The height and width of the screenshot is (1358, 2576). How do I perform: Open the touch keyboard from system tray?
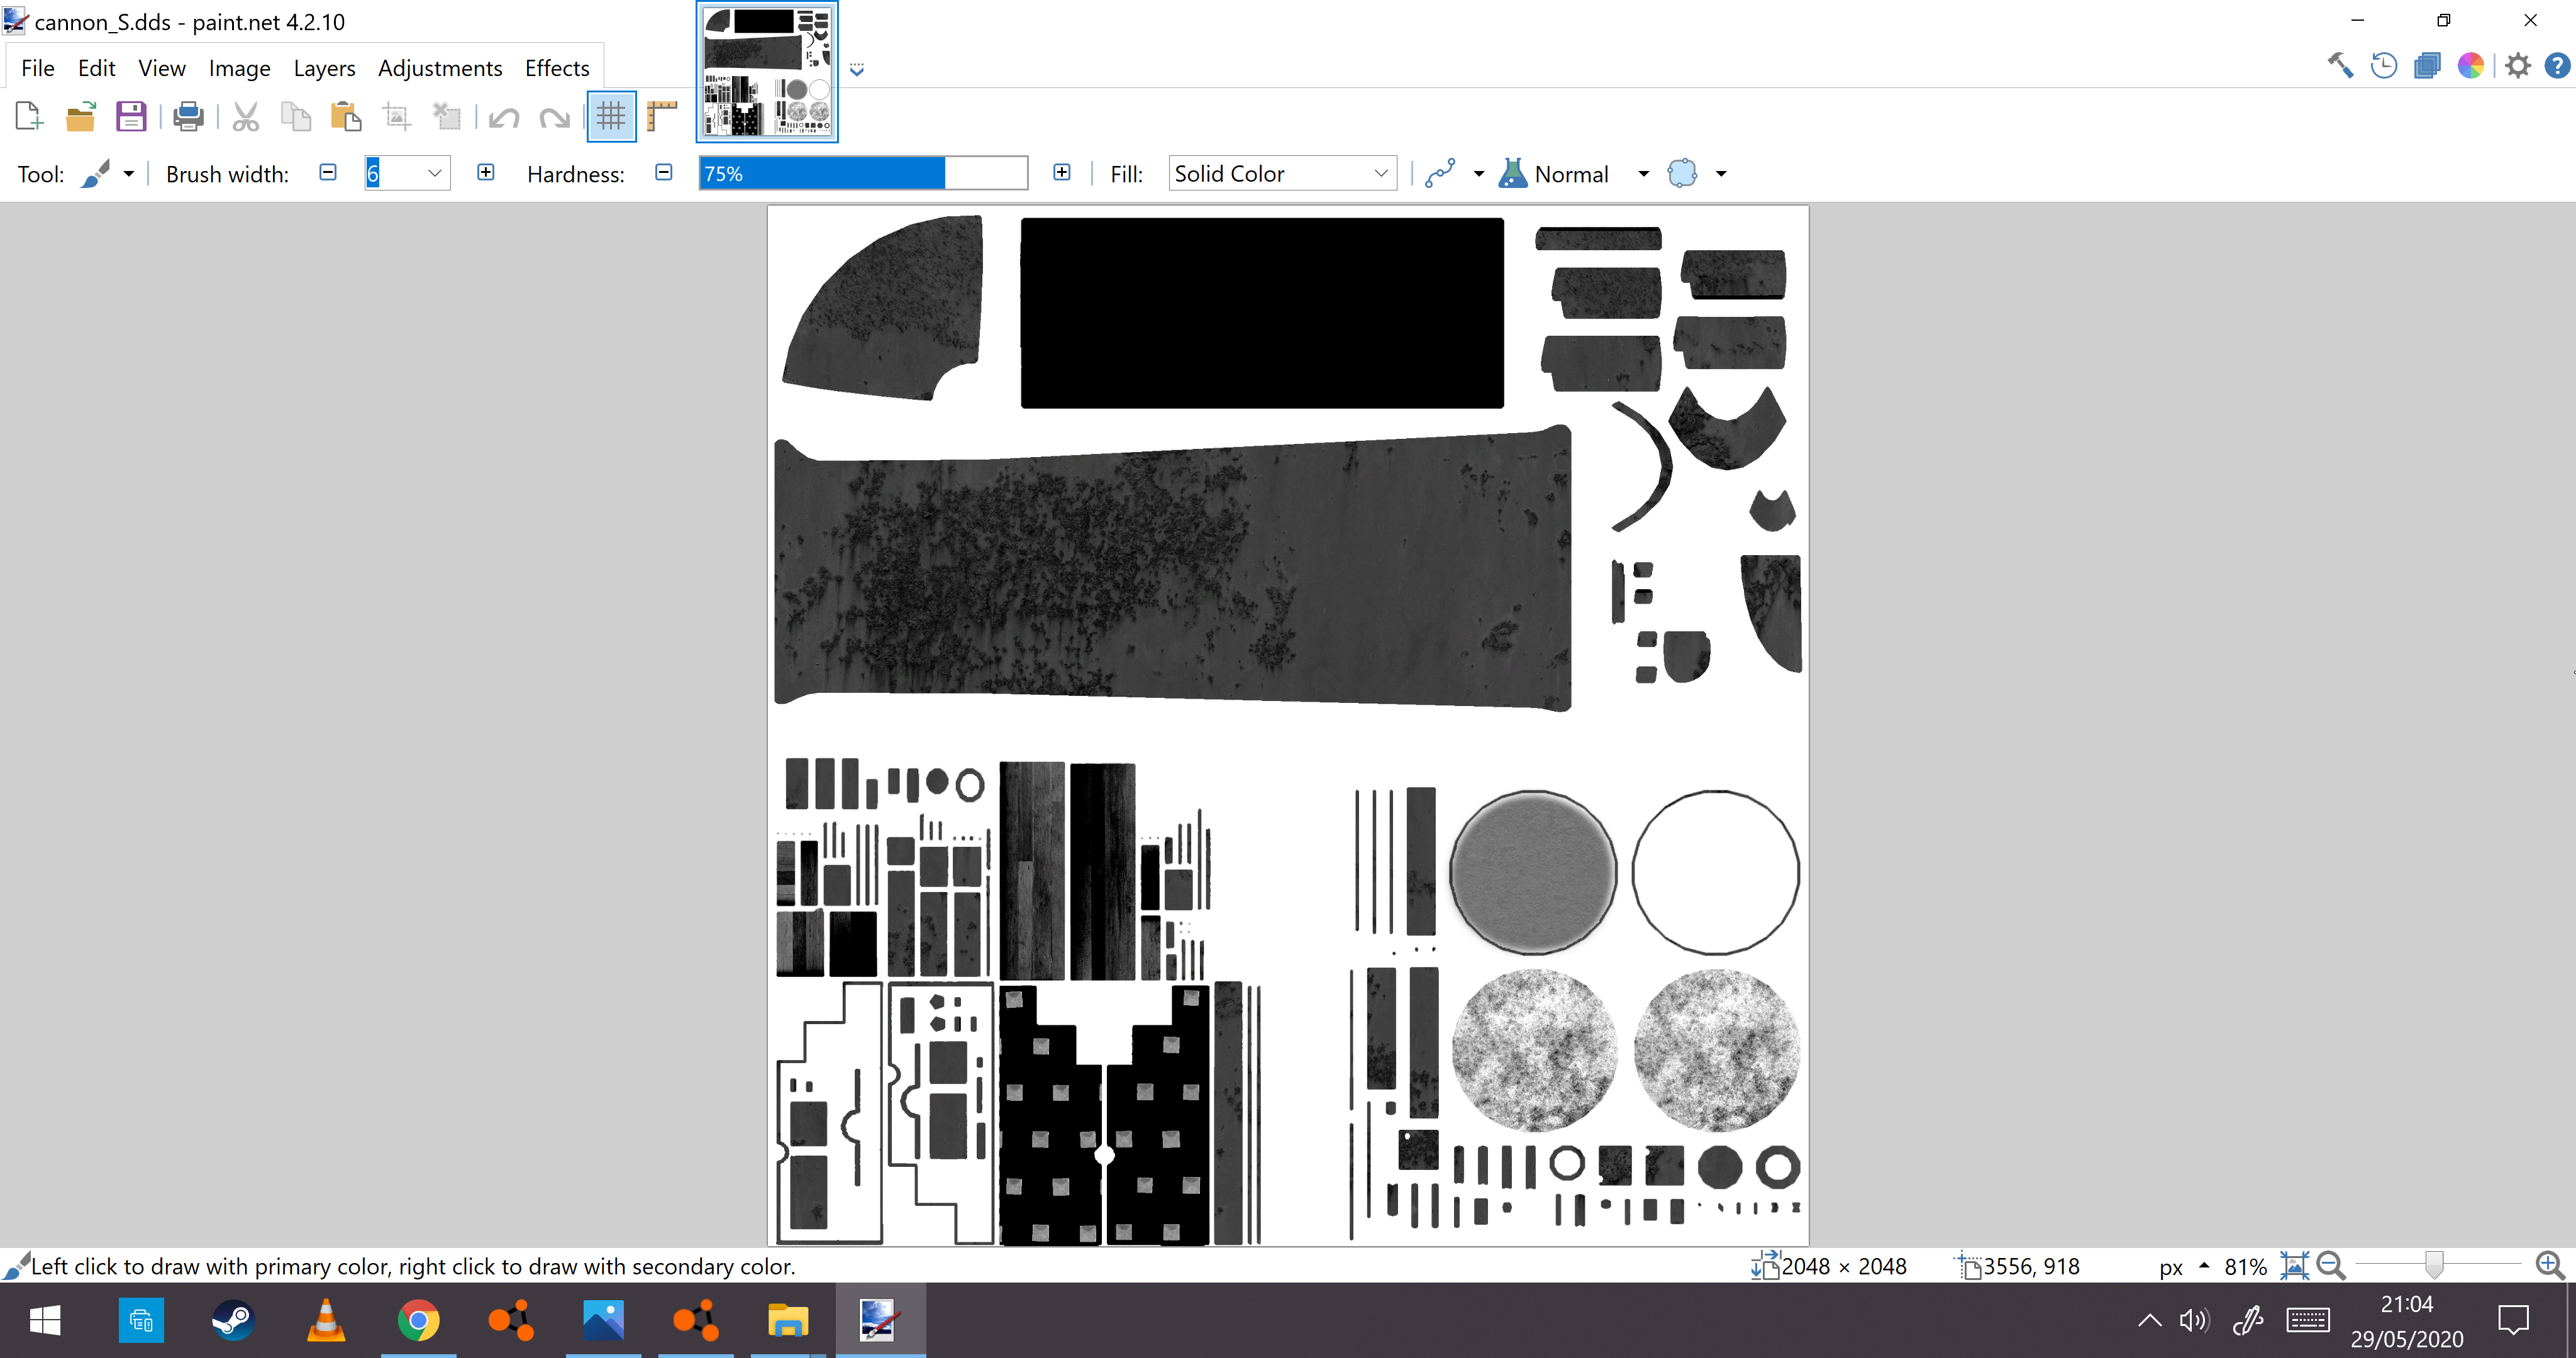tap(2308, 1321)
